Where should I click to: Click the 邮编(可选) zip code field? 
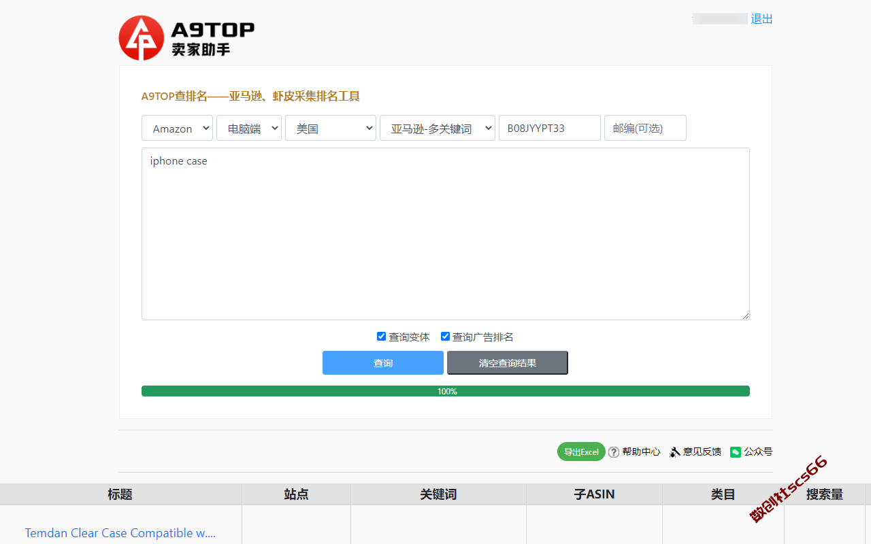tap(645, 128)
